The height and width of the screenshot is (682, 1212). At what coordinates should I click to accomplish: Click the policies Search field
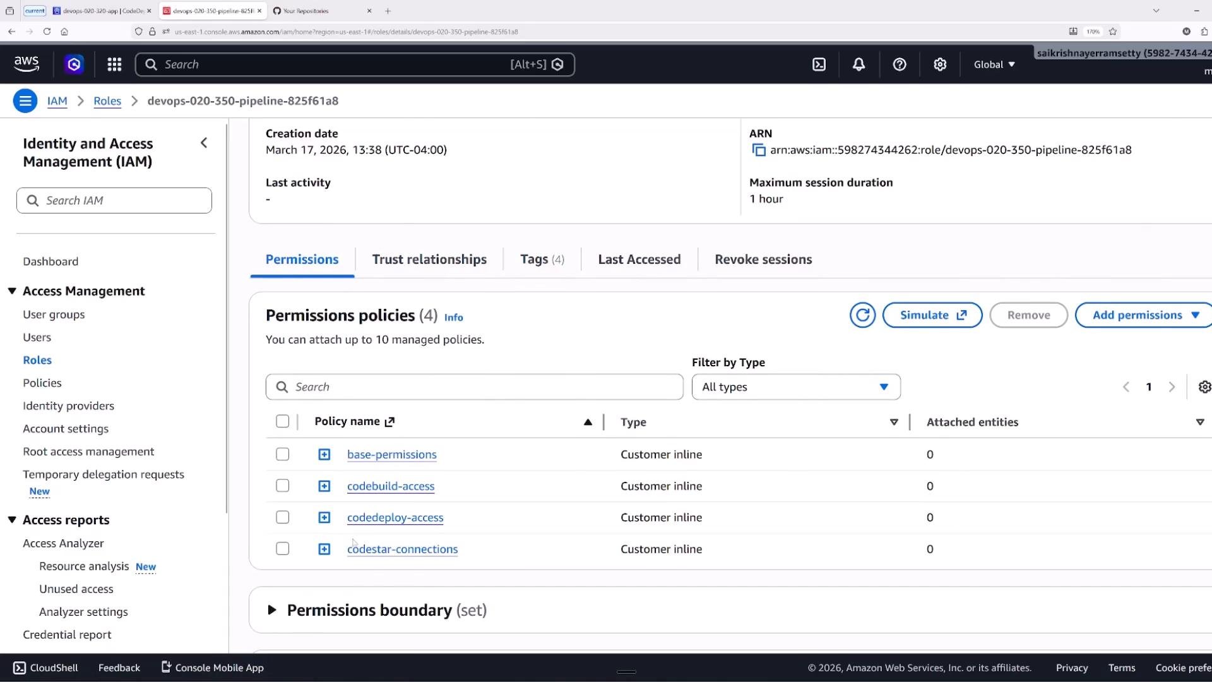pyautogui.click(x=474, y=387)
